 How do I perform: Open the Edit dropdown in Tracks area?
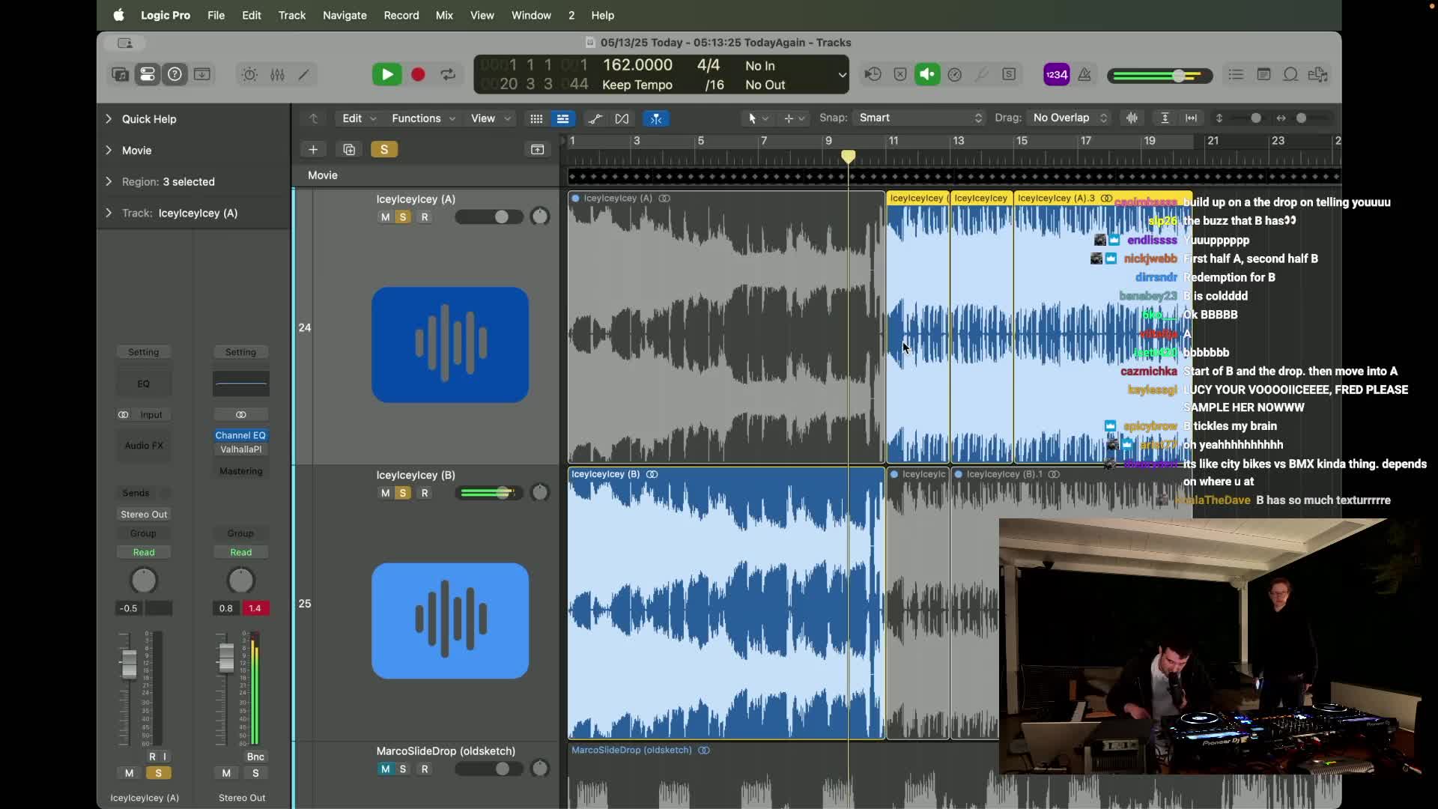359,118
